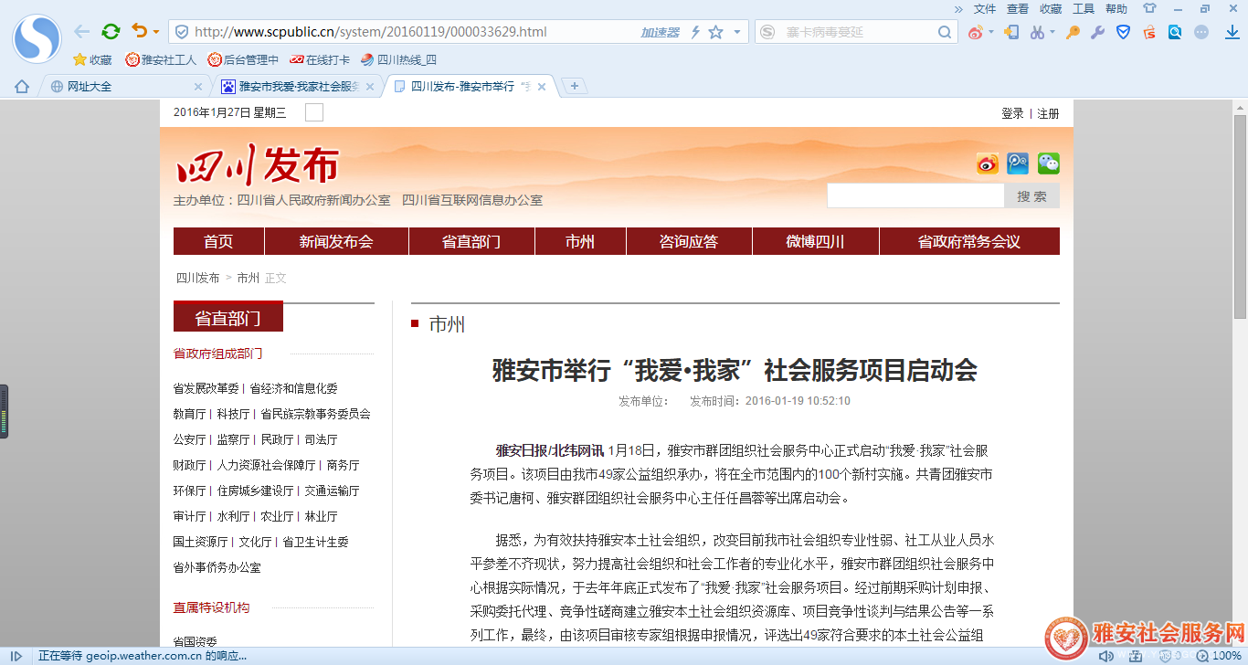
Task: Open 后台管理中 bookmark
Action: pyautogui.click(x=243, y=60)
